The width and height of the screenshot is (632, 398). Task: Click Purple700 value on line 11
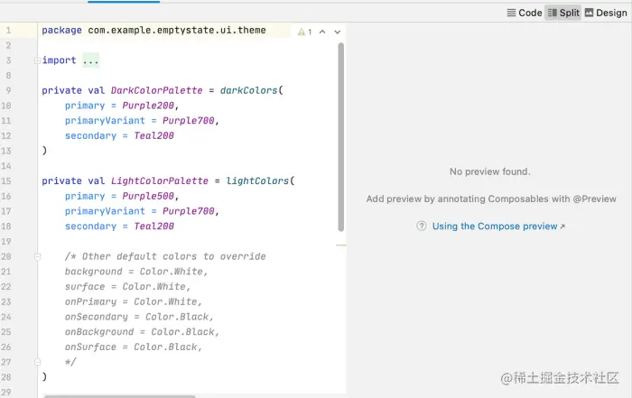[188, 120]
